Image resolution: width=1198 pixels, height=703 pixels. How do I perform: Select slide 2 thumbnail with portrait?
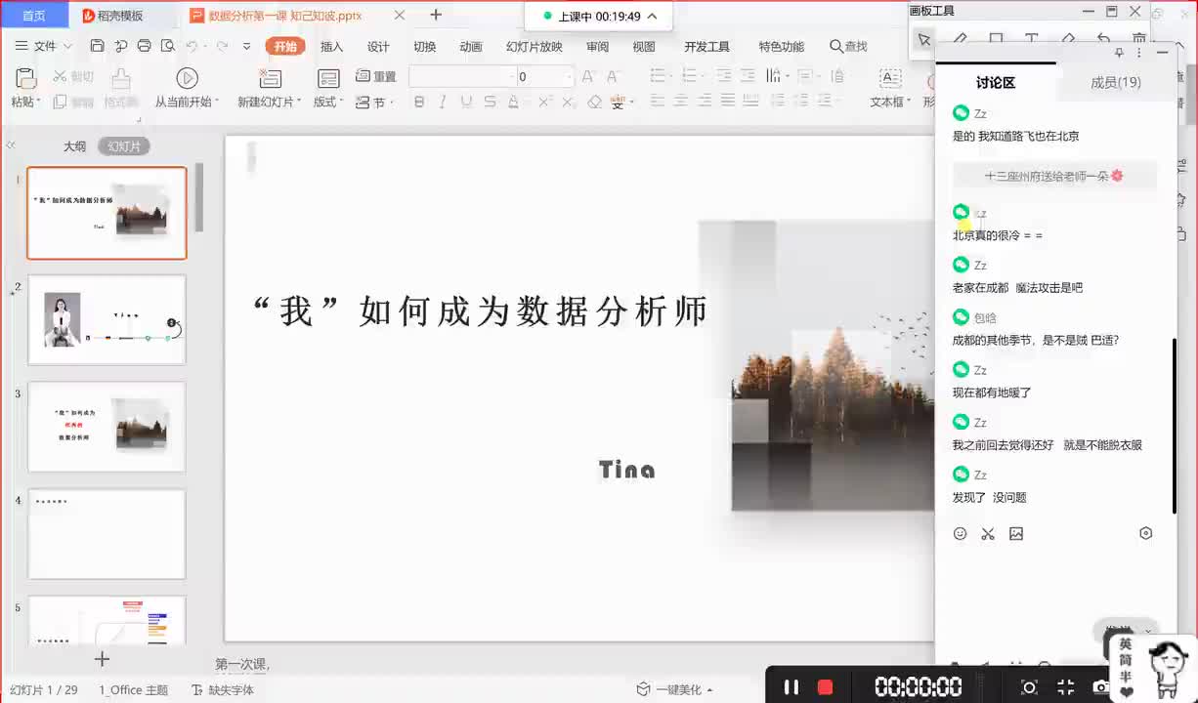[107, 319]
